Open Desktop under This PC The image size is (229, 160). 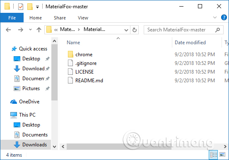point(31,125)
